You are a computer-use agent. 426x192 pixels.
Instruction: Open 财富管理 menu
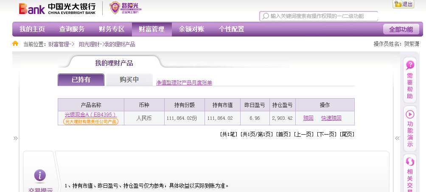pyautogui.click(x=151, y=29)
